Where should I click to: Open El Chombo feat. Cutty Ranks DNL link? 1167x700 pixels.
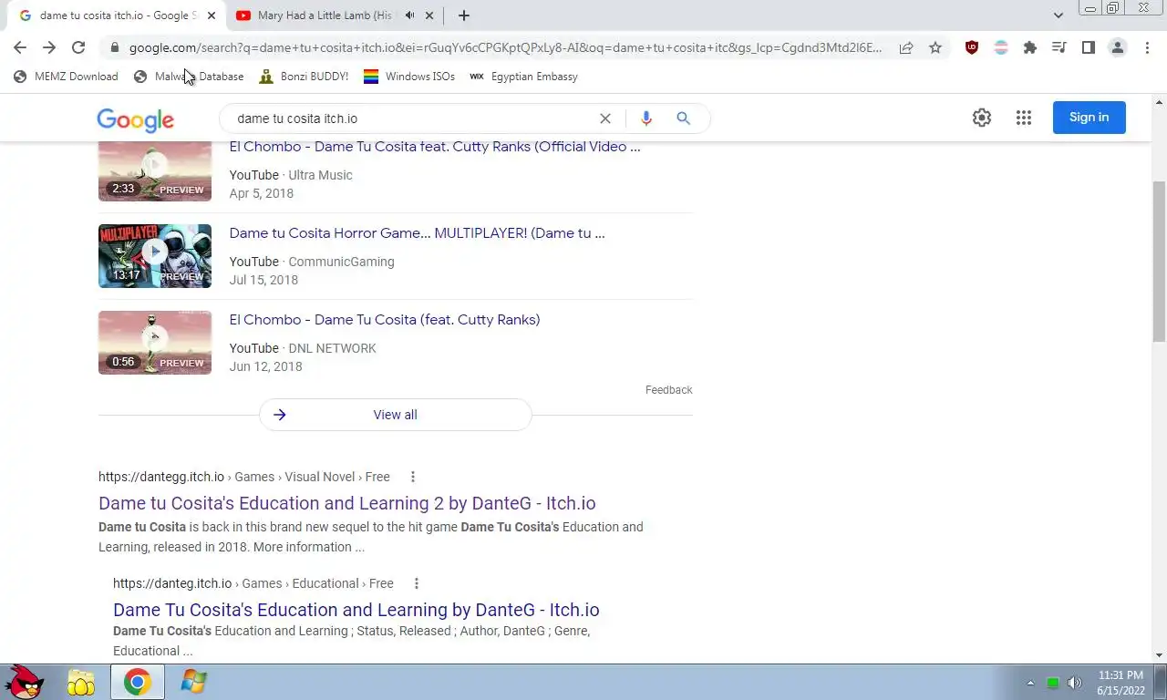point(385,320)
